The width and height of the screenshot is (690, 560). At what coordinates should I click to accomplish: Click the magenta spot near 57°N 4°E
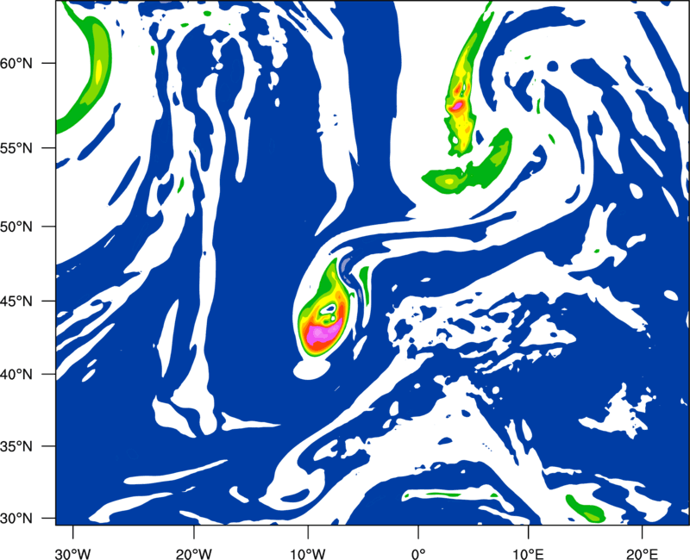point(457,105)
